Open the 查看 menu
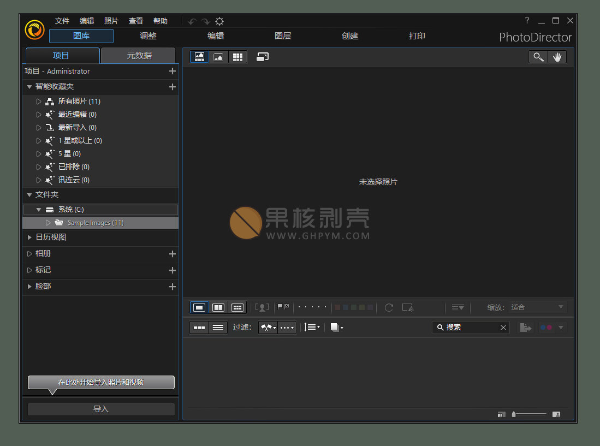The height and width of the screenshot is (446, 600). (x=136, y=21)
